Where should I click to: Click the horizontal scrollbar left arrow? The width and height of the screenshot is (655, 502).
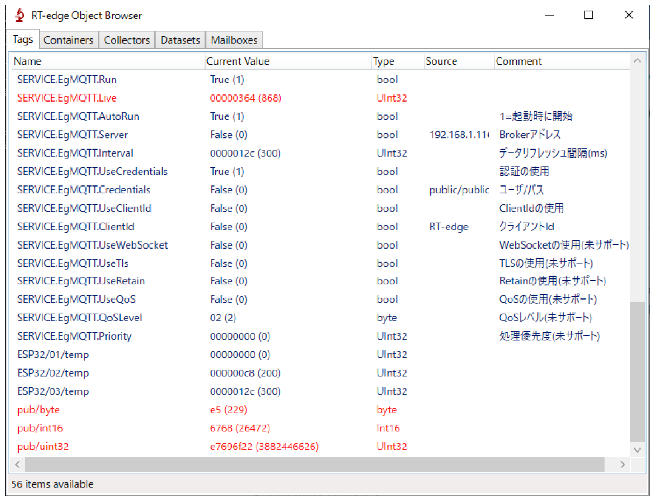[x=17, y=464]
